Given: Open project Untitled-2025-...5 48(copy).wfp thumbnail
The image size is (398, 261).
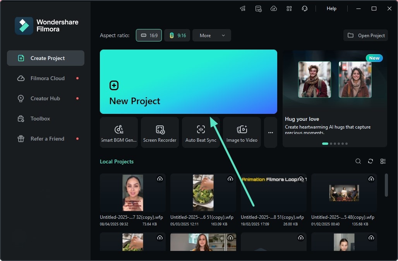Looking at the screenshot, I should point(344,193).
